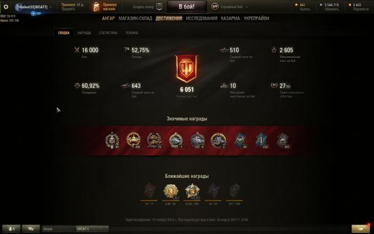Click the create platoon shield icon

coord(159,6)
